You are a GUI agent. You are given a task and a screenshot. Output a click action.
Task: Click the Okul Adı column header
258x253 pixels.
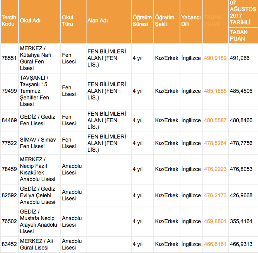pos(30,21)
